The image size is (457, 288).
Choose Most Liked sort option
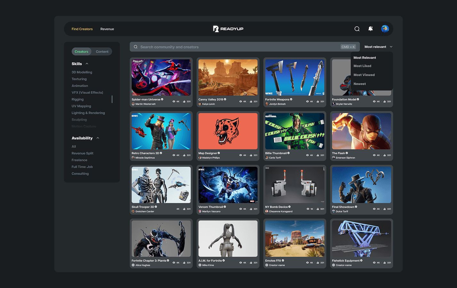[362, 66]
